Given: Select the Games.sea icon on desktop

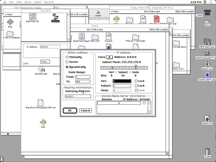Looking at the screenshot, I should pyautogui.click(x=207, y=64).
